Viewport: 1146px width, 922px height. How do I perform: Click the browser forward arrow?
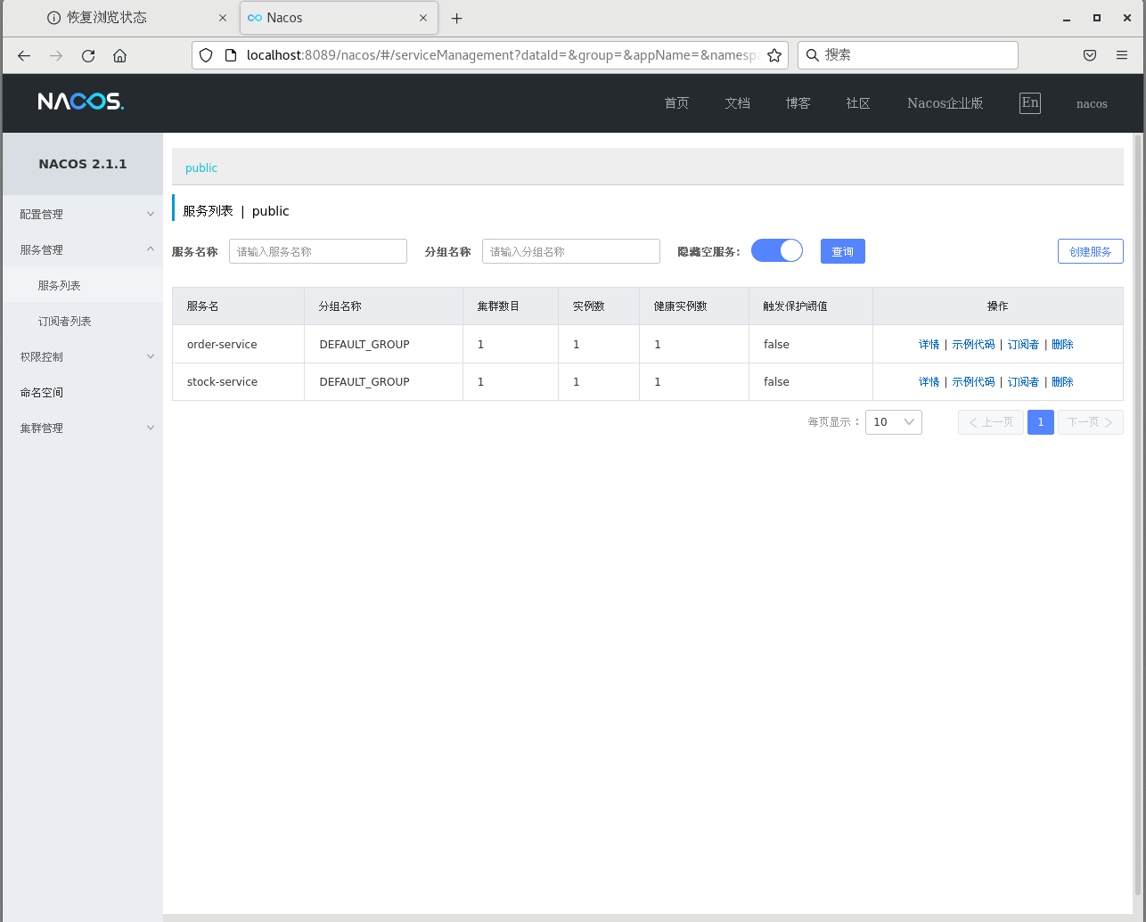pyautogui.click(x=56, y=55)
